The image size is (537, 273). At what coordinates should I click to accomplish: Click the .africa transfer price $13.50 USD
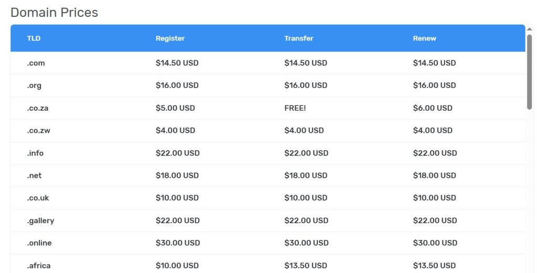[305, 266]
